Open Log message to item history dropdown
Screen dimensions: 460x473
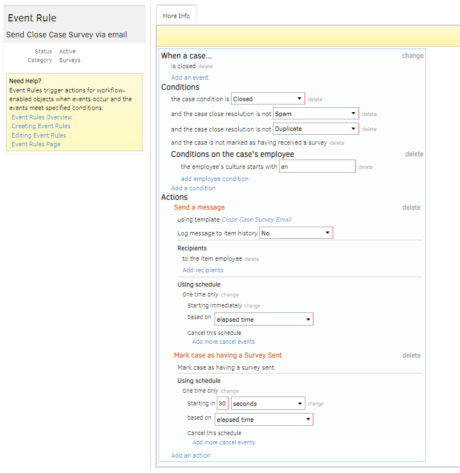pyautogui.click(x=295, y=233)
